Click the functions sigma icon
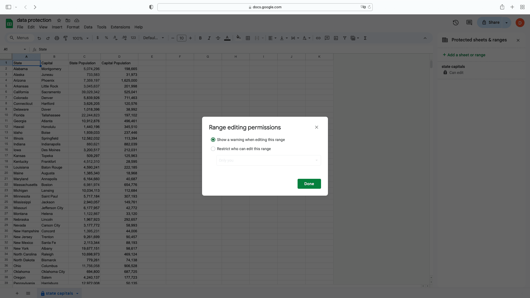 365,38
